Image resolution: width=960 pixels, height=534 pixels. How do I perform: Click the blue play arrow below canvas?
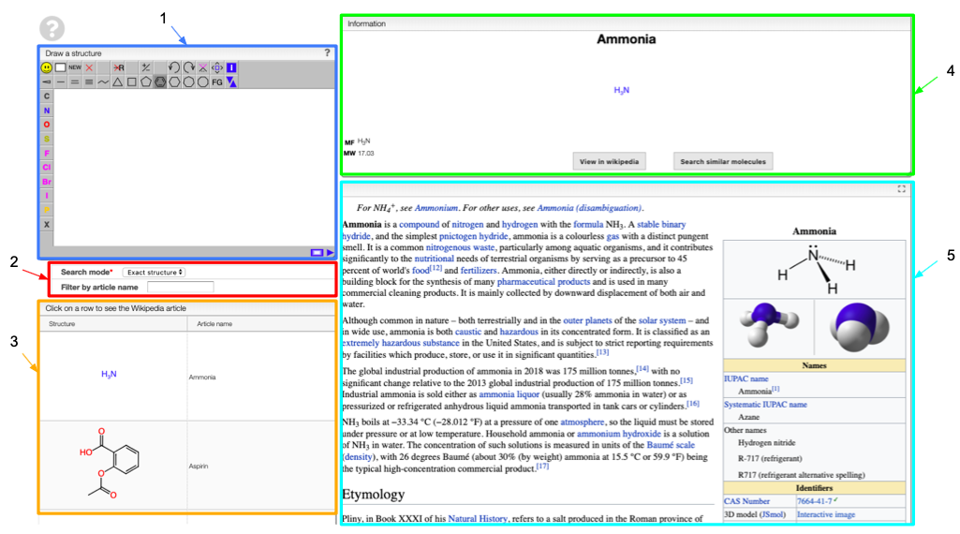click(330, 252)
